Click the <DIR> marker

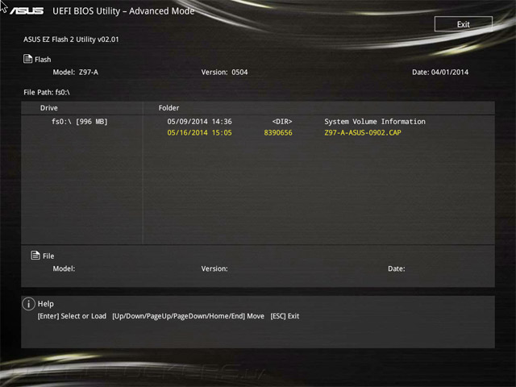pos(282,122)
